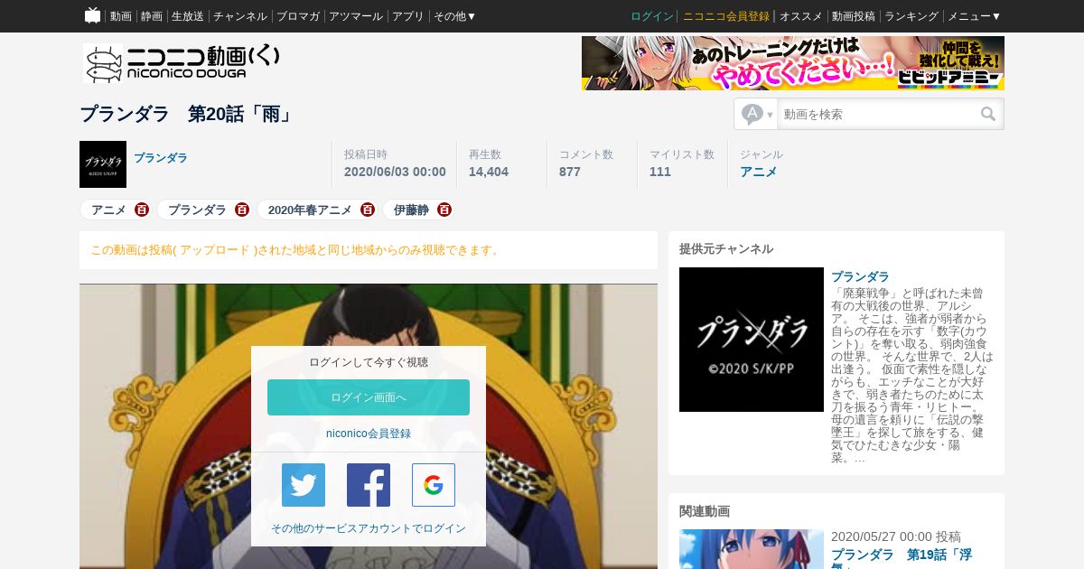The image size is (1084, 569).
Task: Log in with the Twitter icon
Action: [x=304, y=485]
